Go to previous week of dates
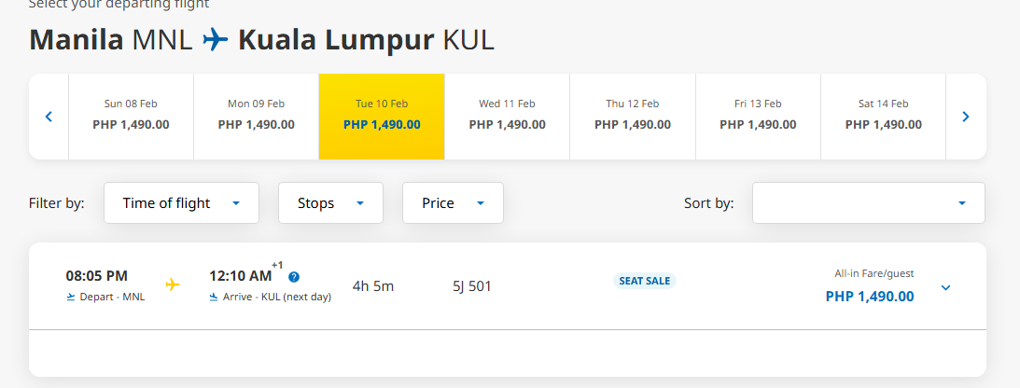 pos(49,117)
